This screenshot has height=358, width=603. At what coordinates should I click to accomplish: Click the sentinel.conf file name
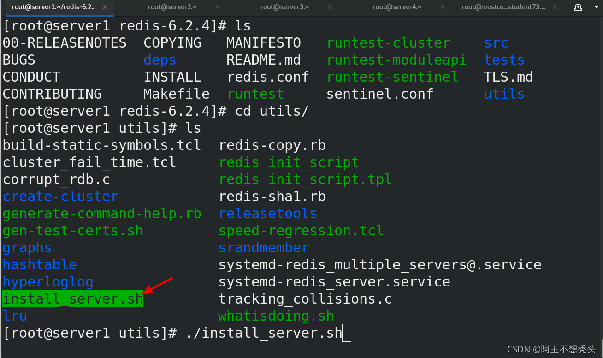click(x=380, y=94)
